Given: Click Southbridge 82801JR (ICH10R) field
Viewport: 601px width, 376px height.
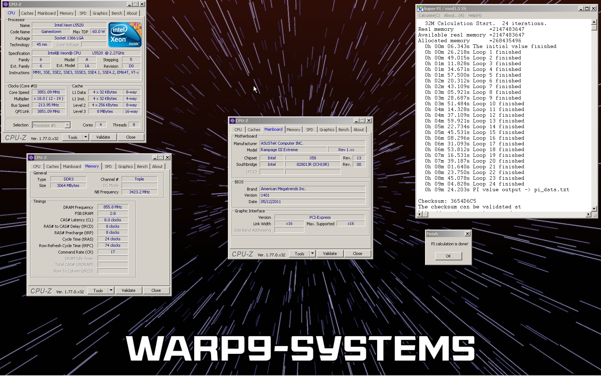Looking at the screenshot, I should point(313,164).
